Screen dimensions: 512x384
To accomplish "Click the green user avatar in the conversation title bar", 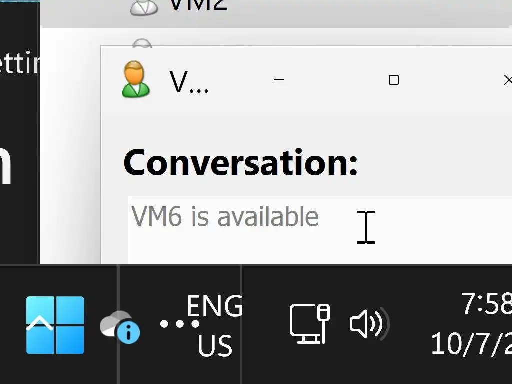I will click(x=136, y=79).
